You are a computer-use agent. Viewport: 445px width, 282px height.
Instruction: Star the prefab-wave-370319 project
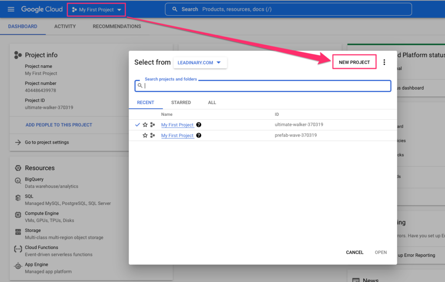coord(145,136)
